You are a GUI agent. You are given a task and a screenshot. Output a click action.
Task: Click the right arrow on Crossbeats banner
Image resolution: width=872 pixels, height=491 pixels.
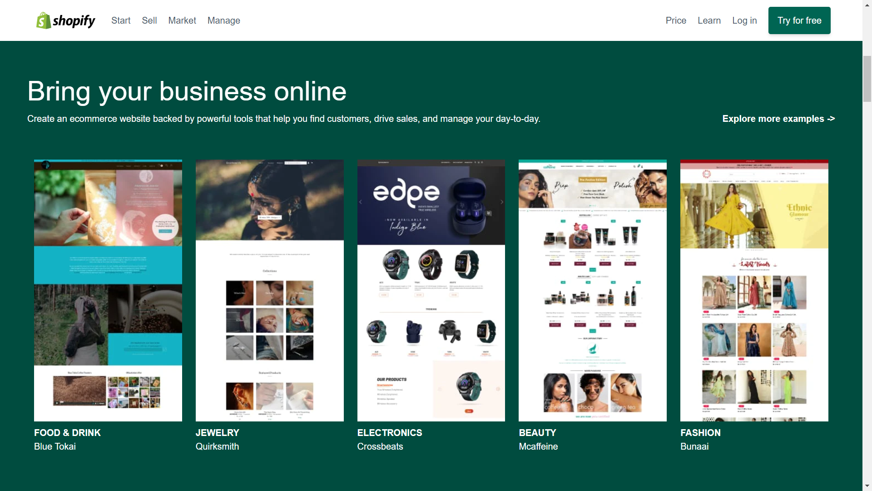click(x=501, y=202)
